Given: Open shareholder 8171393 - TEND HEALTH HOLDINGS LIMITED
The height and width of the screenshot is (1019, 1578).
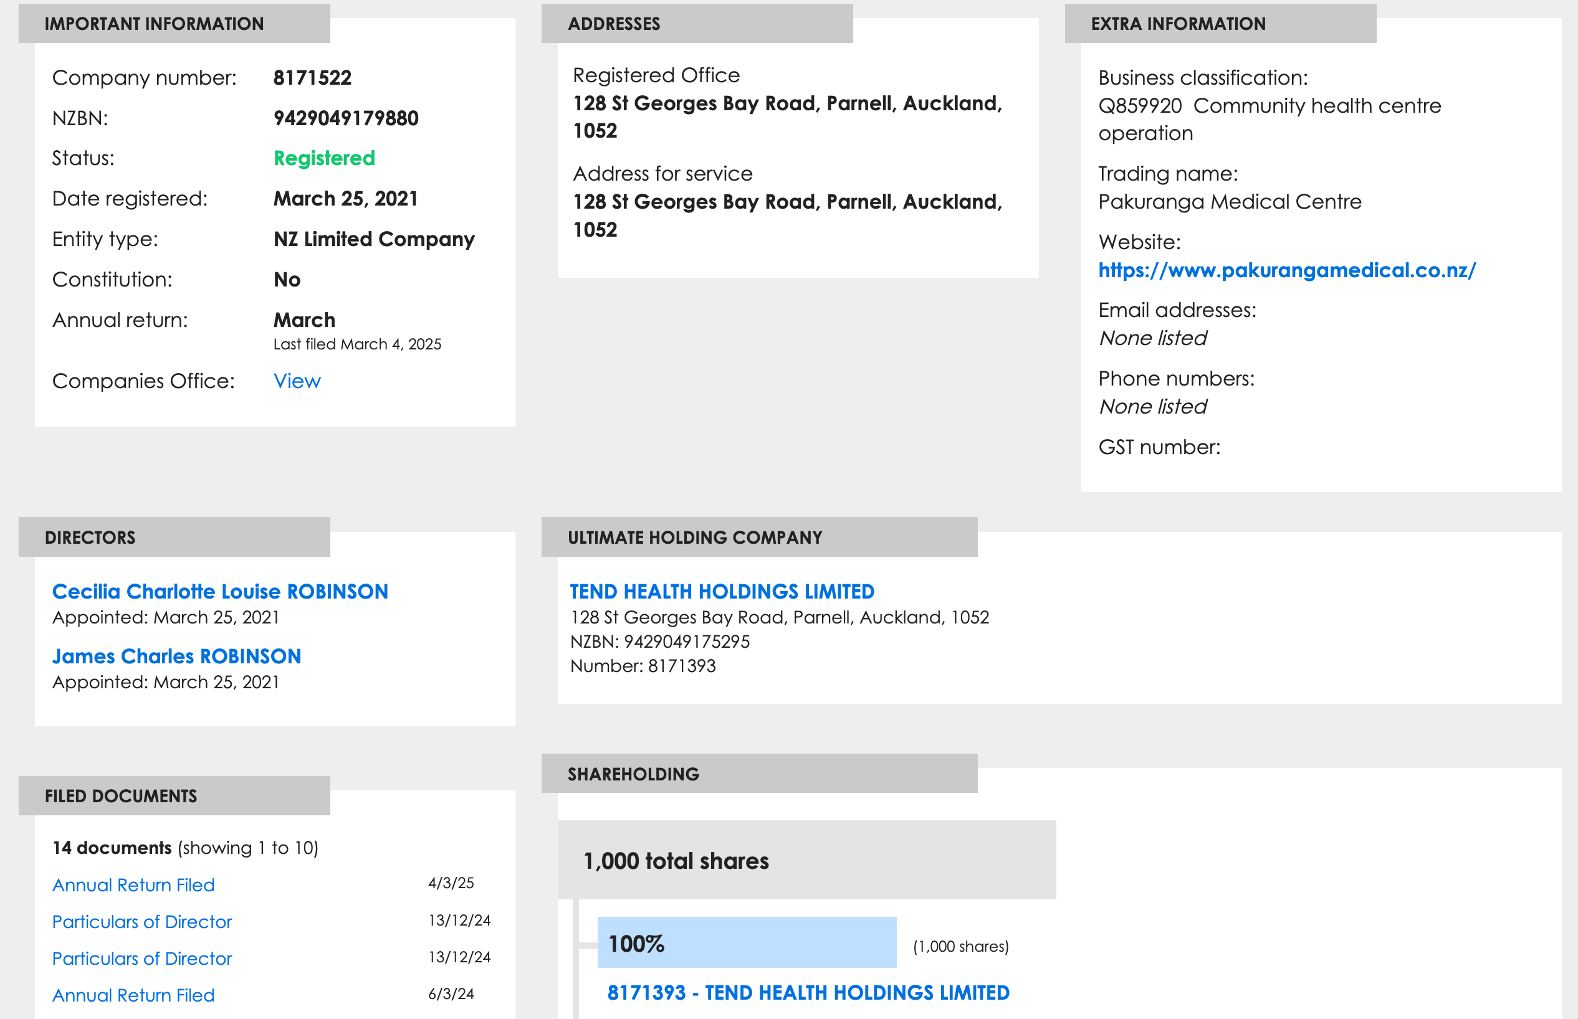Looking at the screenshot, I should pos(808,993).
